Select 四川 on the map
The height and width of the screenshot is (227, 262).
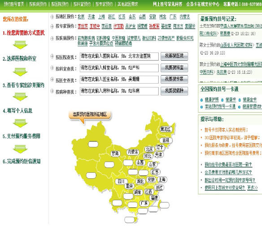(121, 181)
